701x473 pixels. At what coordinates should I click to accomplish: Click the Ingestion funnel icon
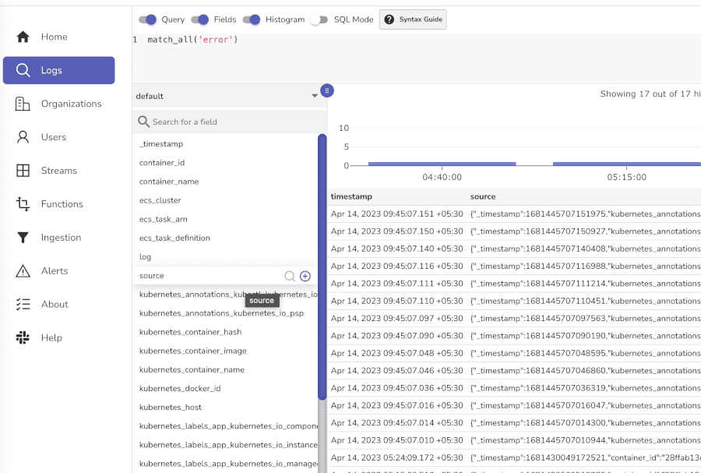coord(23,238)
